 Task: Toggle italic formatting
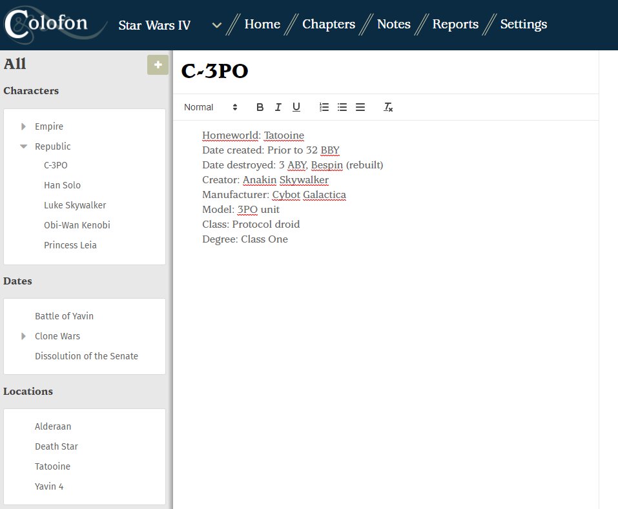(278, 107)
